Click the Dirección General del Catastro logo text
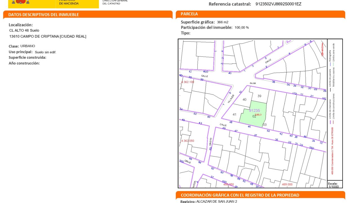 115,2
